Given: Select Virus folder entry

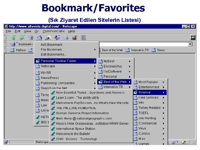Looking at the screenshot, I should tap(150, 128).
